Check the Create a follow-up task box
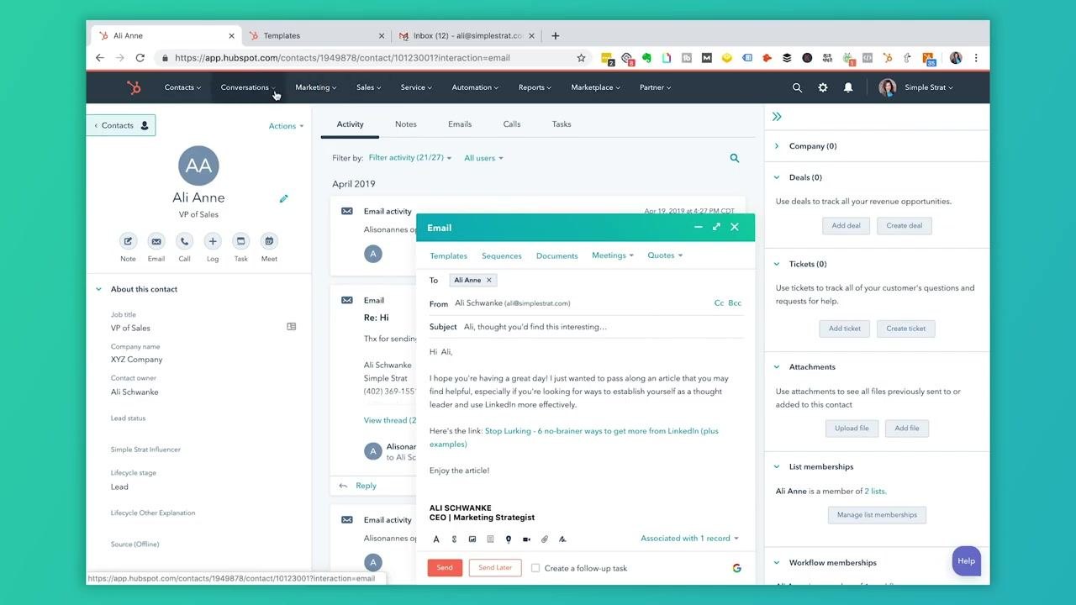The width and height of the screenshot is (1076, 605). coord(535,568)
